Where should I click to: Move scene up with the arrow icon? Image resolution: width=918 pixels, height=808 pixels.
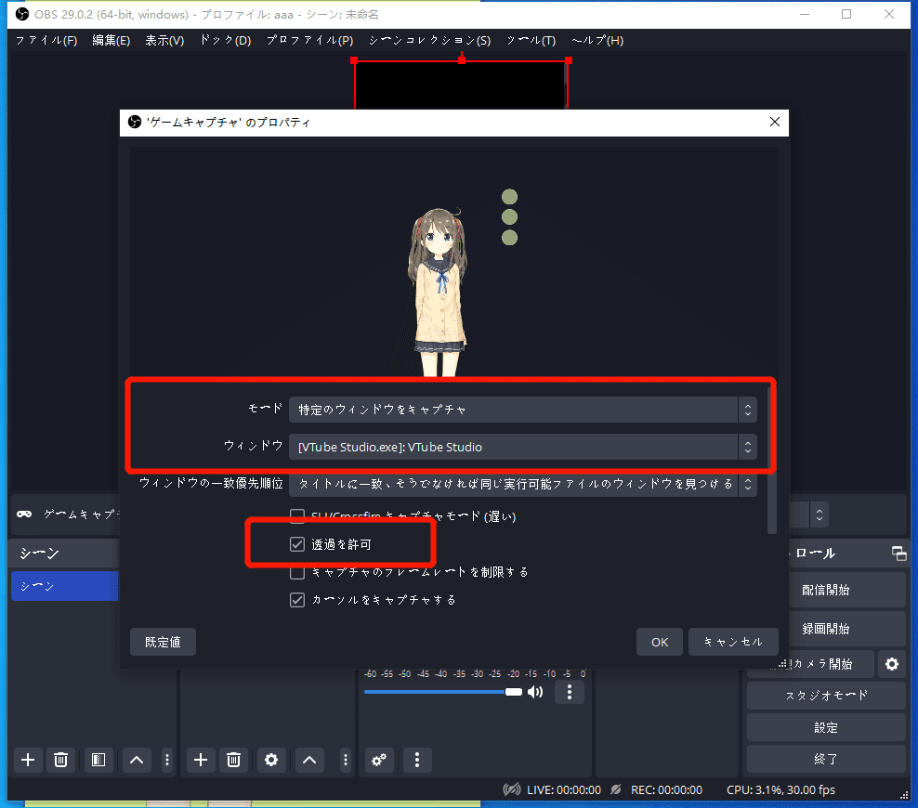137,760
